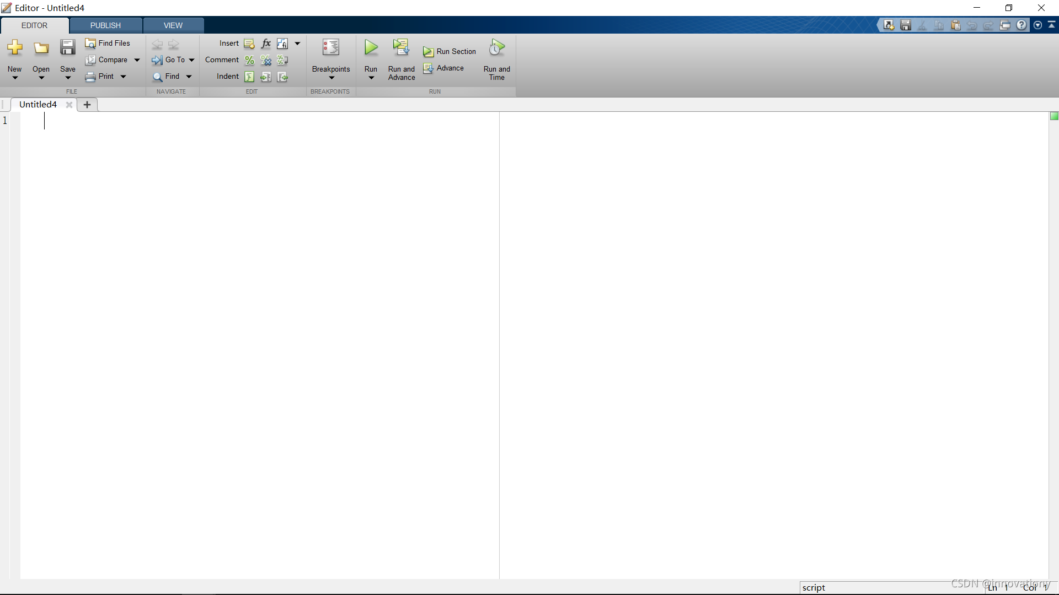Viewport: 1059px width, 595px height.
Task: Click the Run and Advance icon
Action: pos(401,48)
